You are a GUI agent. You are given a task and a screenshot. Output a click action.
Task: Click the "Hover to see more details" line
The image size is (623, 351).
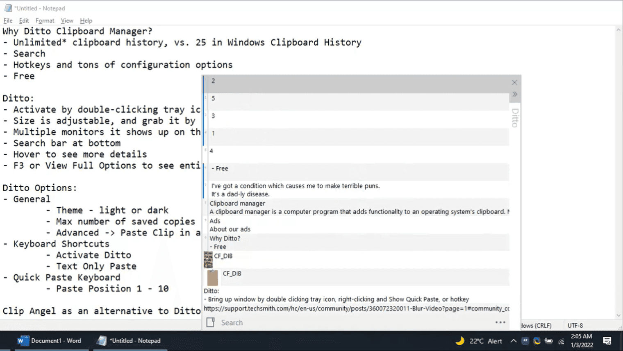pos(75,154)
